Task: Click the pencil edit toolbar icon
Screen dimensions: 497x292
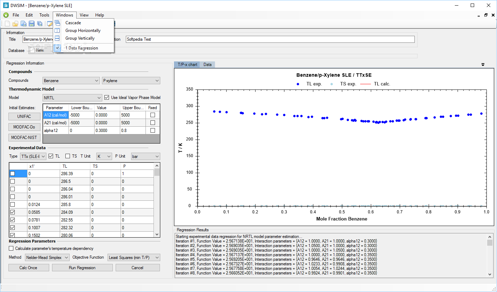Action: coord(50,24)
